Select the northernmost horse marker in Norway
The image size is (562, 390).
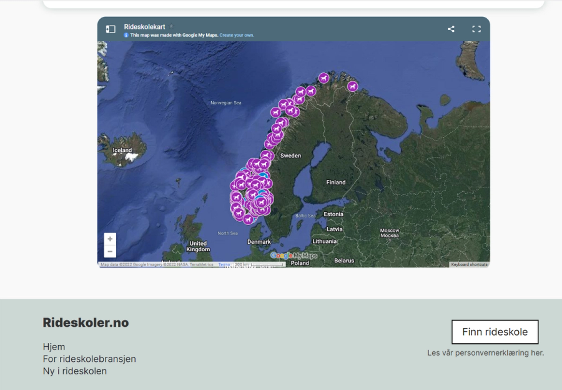click(323, 78)
